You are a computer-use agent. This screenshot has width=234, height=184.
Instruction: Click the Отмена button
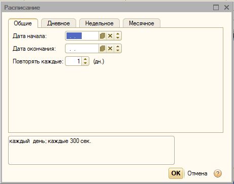click(197, 173)
